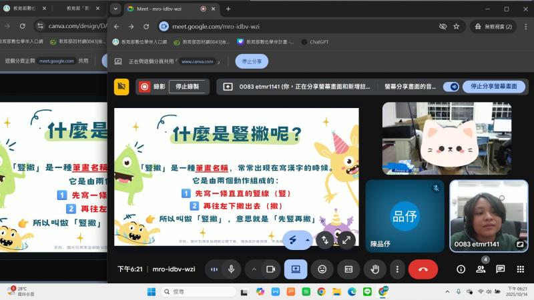Click meet.google.com/mro-idbv-wzi address bar
Viewport: 534px width, 300px height.
[x=216, y=27]
